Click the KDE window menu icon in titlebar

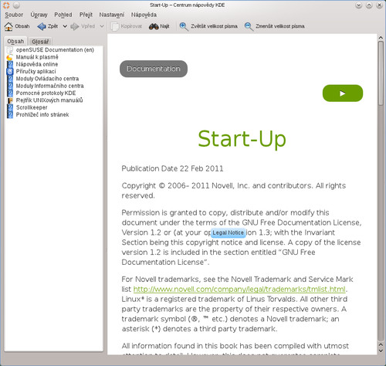6,5
